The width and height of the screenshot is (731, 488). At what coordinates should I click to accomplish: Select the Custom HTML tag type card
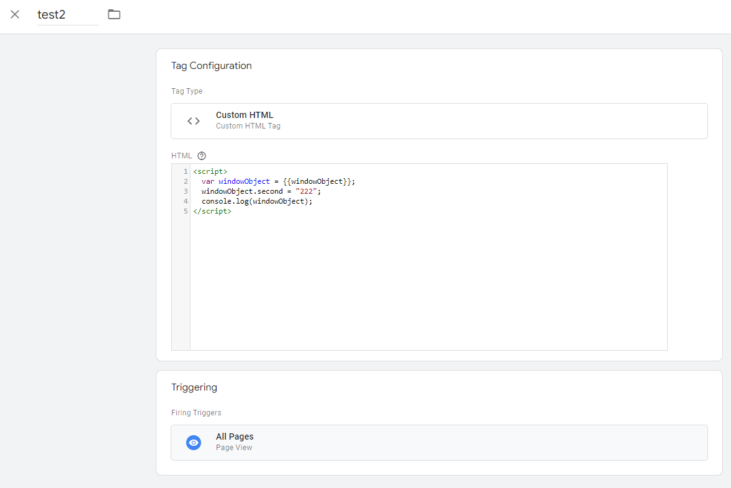(x=439, y=121)
